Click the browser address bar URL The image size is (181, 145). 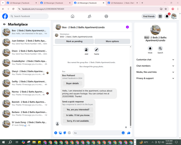pos(43,9)
